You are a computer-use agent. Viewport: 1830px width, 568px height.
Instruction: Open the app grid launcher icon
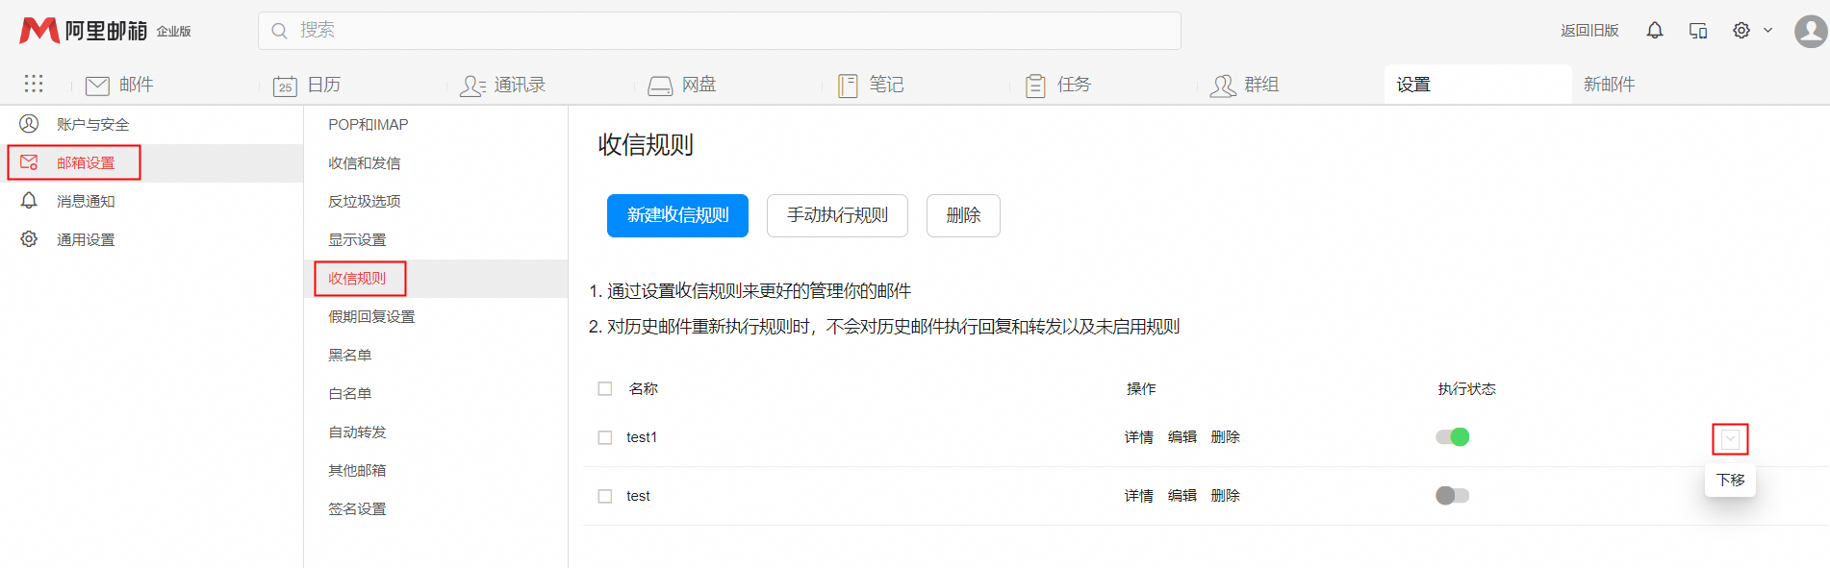(x=34, y=84)
